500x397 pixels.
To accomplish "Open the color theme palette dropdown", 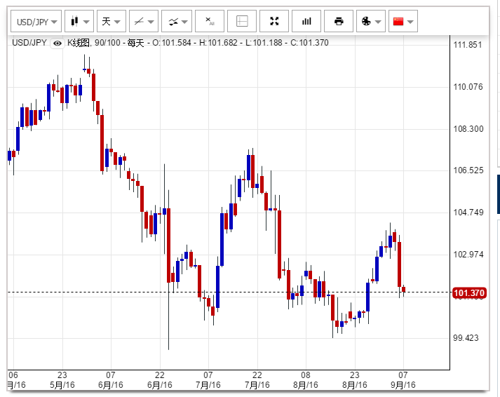I will pyautogui.click(x=371, y=21).
